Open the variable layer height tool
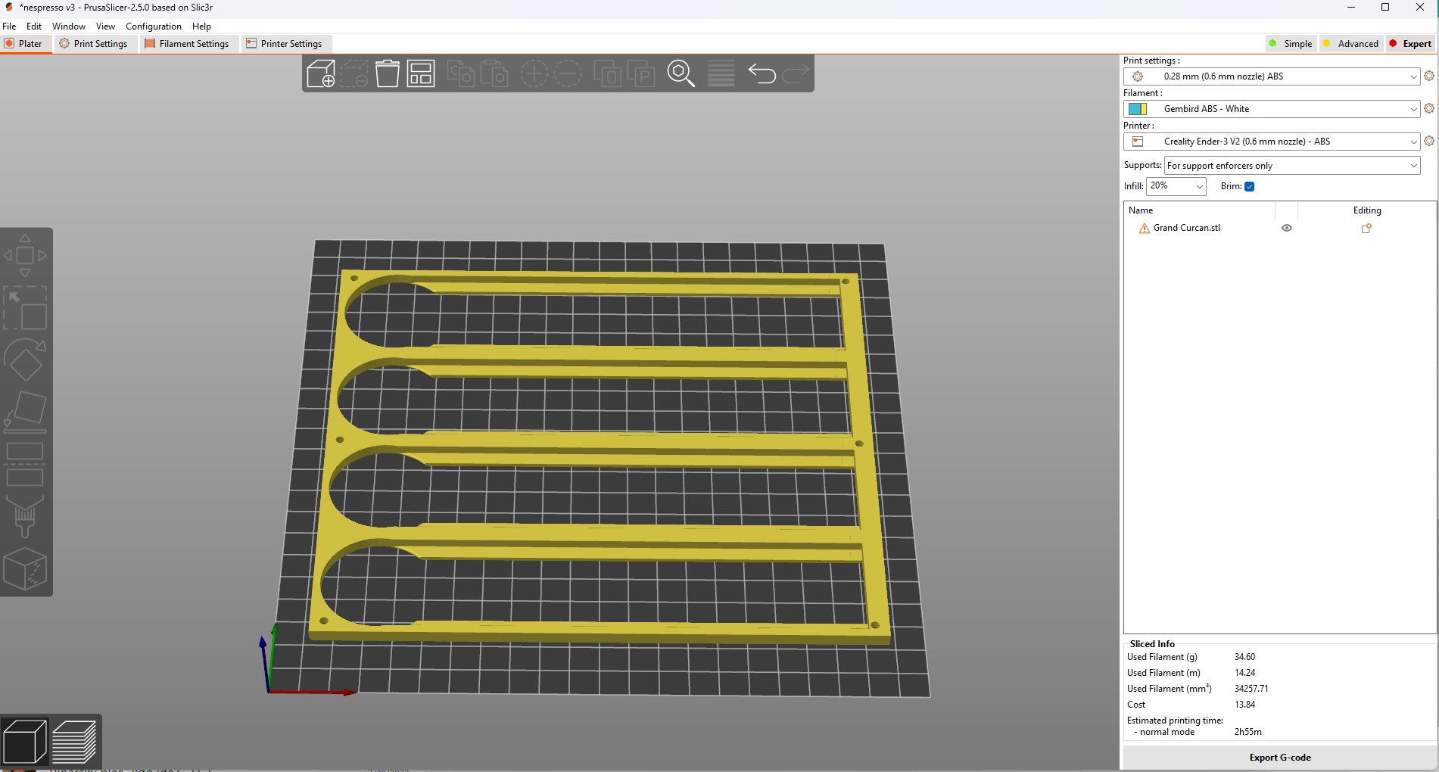Image resolution: width=1439 pixels, height=772 pixels. (721, 73)
